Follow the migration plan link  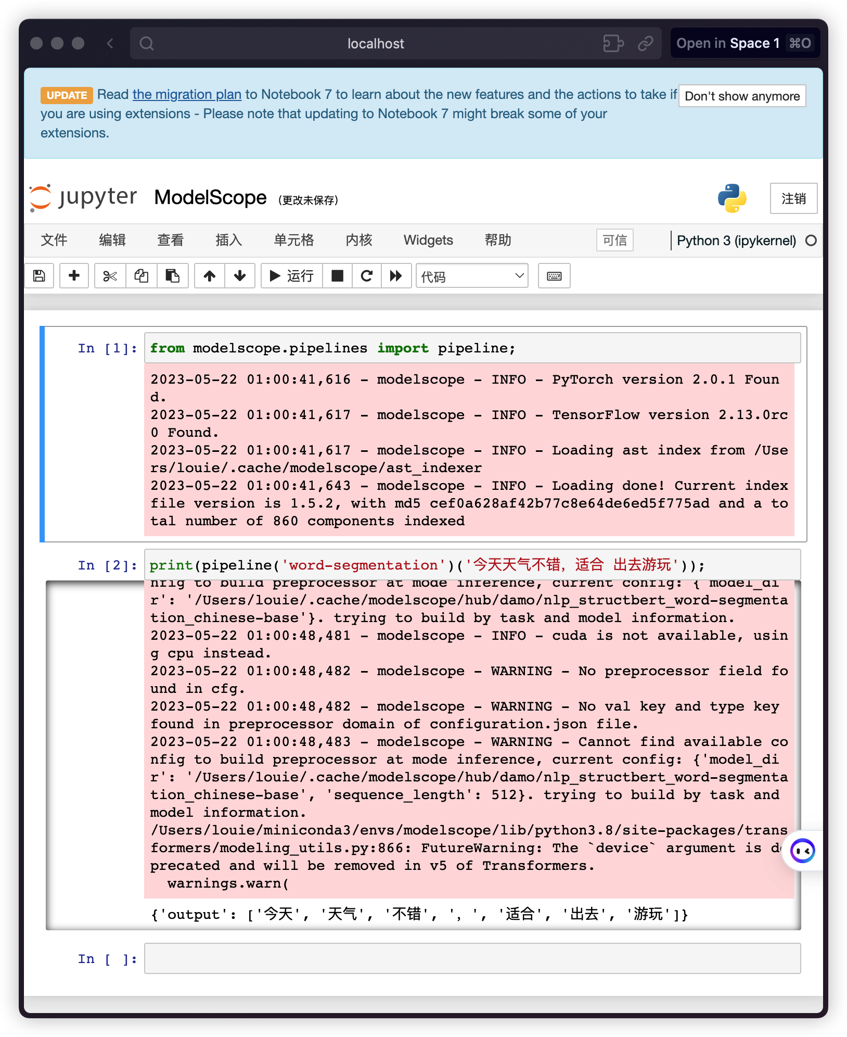pos(186,94)
